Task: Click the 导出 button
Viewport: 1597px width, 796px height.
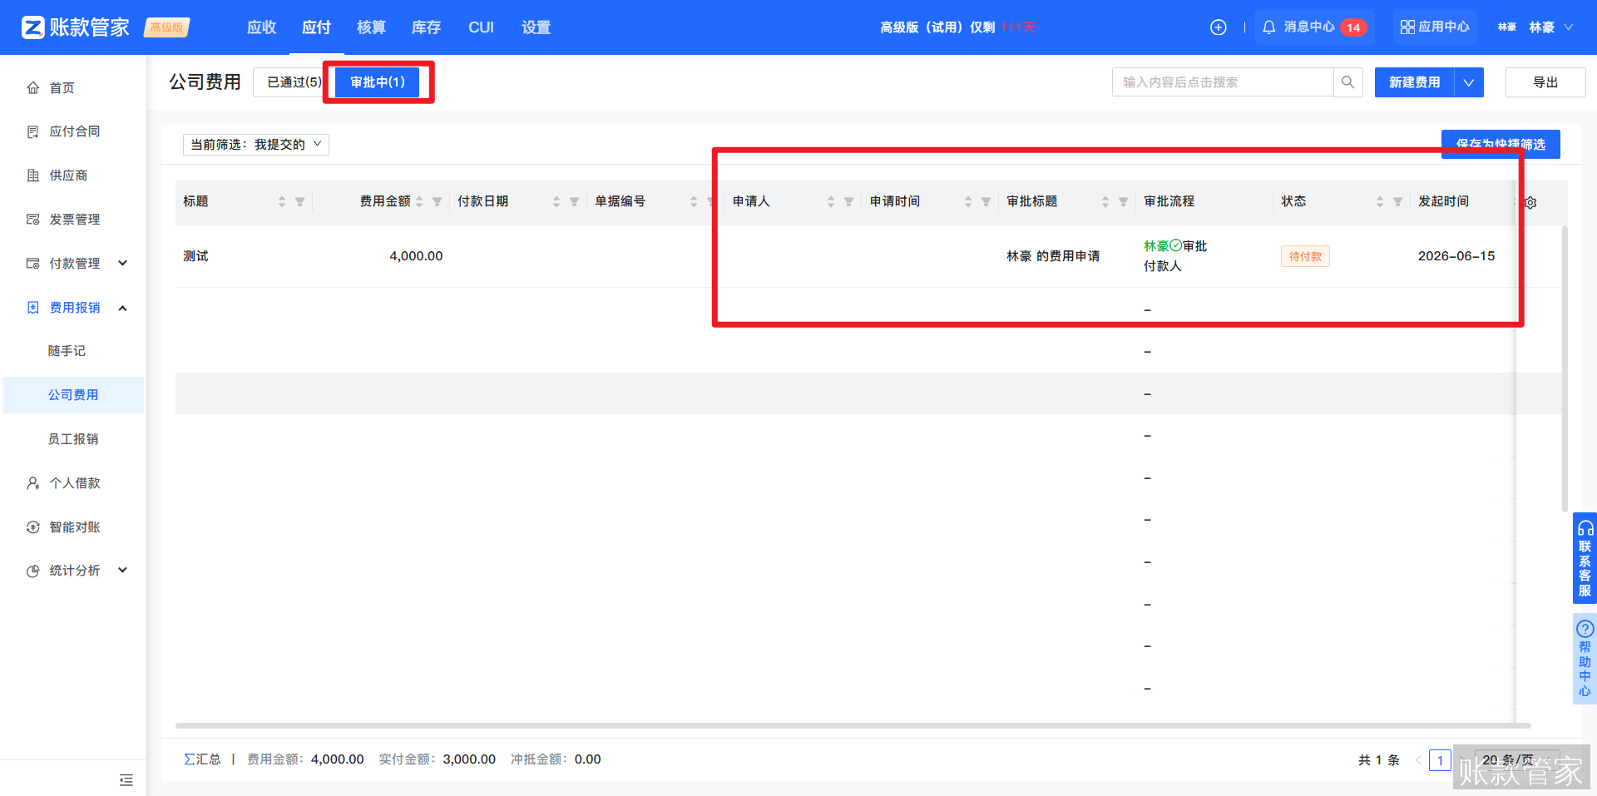Action: point(1545,82)
